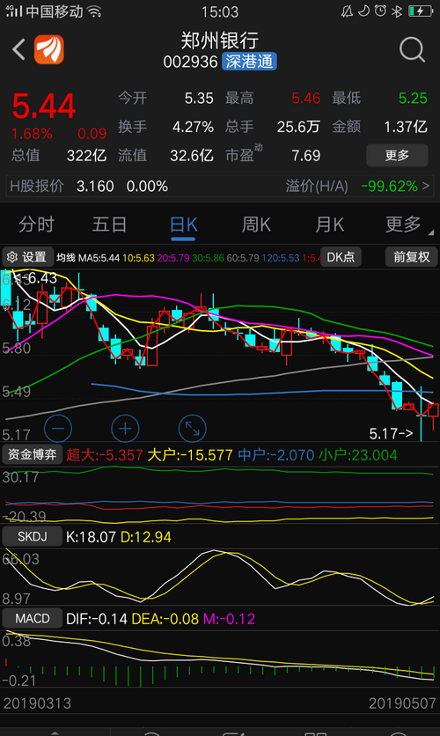This screenshot has height=736, width=440.
Task: Open H股报价 premium details row
Action: coord(219,187)
